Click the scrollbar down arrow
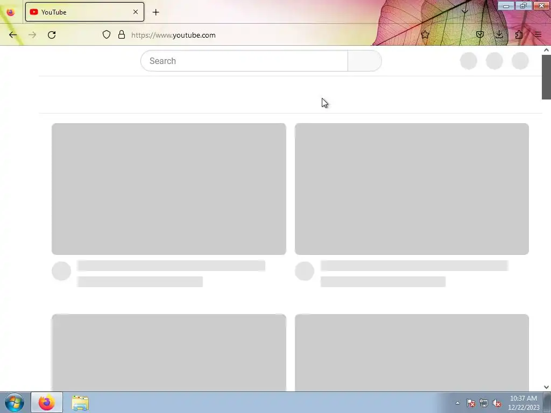 (x=546, y=387)
